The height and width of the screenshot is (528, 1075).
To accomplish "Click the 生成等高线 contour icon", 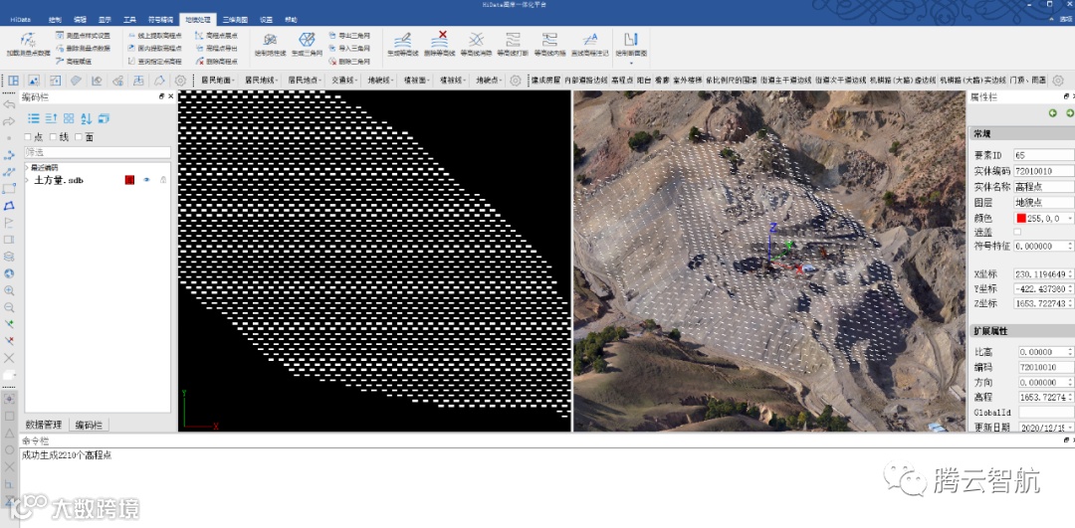I will [x=403, y=43].
